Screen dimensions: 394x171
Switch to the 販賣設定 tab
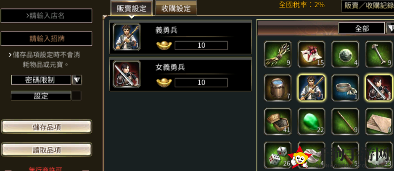point(132,8)
